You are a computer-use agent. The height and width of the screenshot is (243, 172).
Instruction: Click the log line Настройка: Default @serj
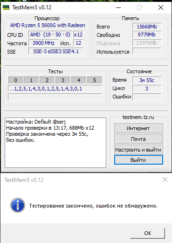36,122
